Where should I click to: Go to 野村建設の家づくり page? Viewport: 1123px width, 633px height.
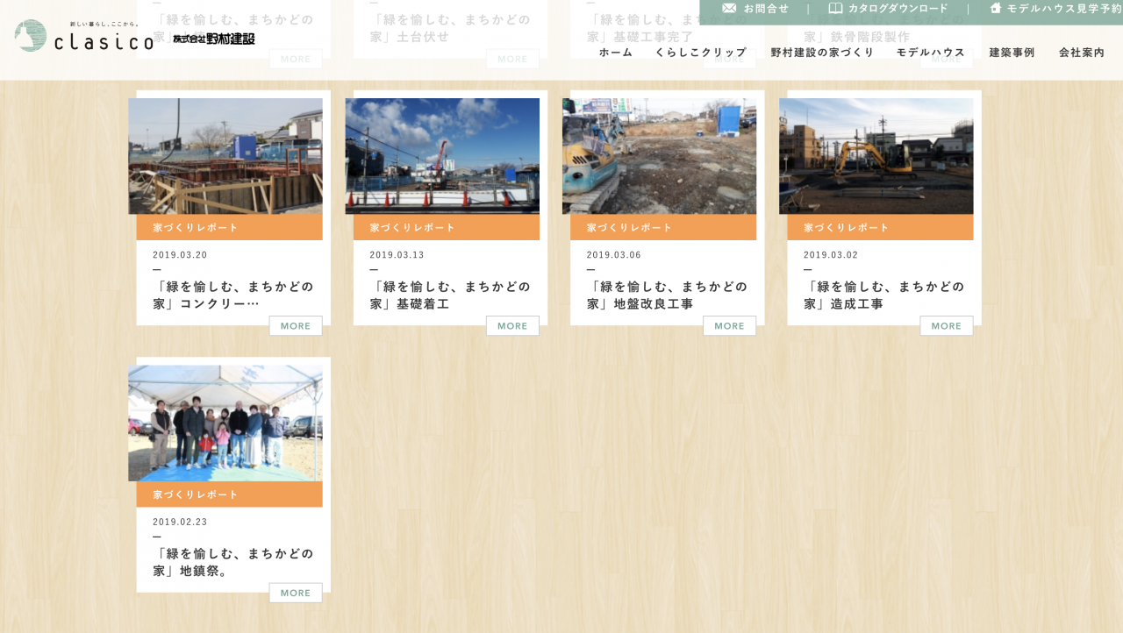coord(822,53)
